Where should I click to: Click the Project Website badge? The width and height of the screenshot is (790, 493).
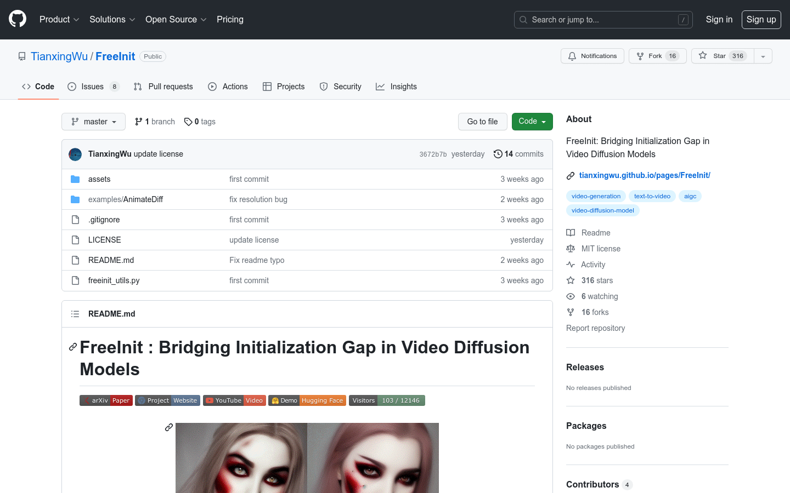[x=167, y=400]
